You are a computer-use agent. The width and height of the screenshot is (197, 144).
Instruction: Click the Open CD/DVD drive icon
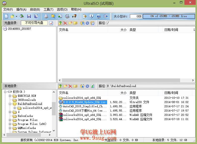point(22,16)
